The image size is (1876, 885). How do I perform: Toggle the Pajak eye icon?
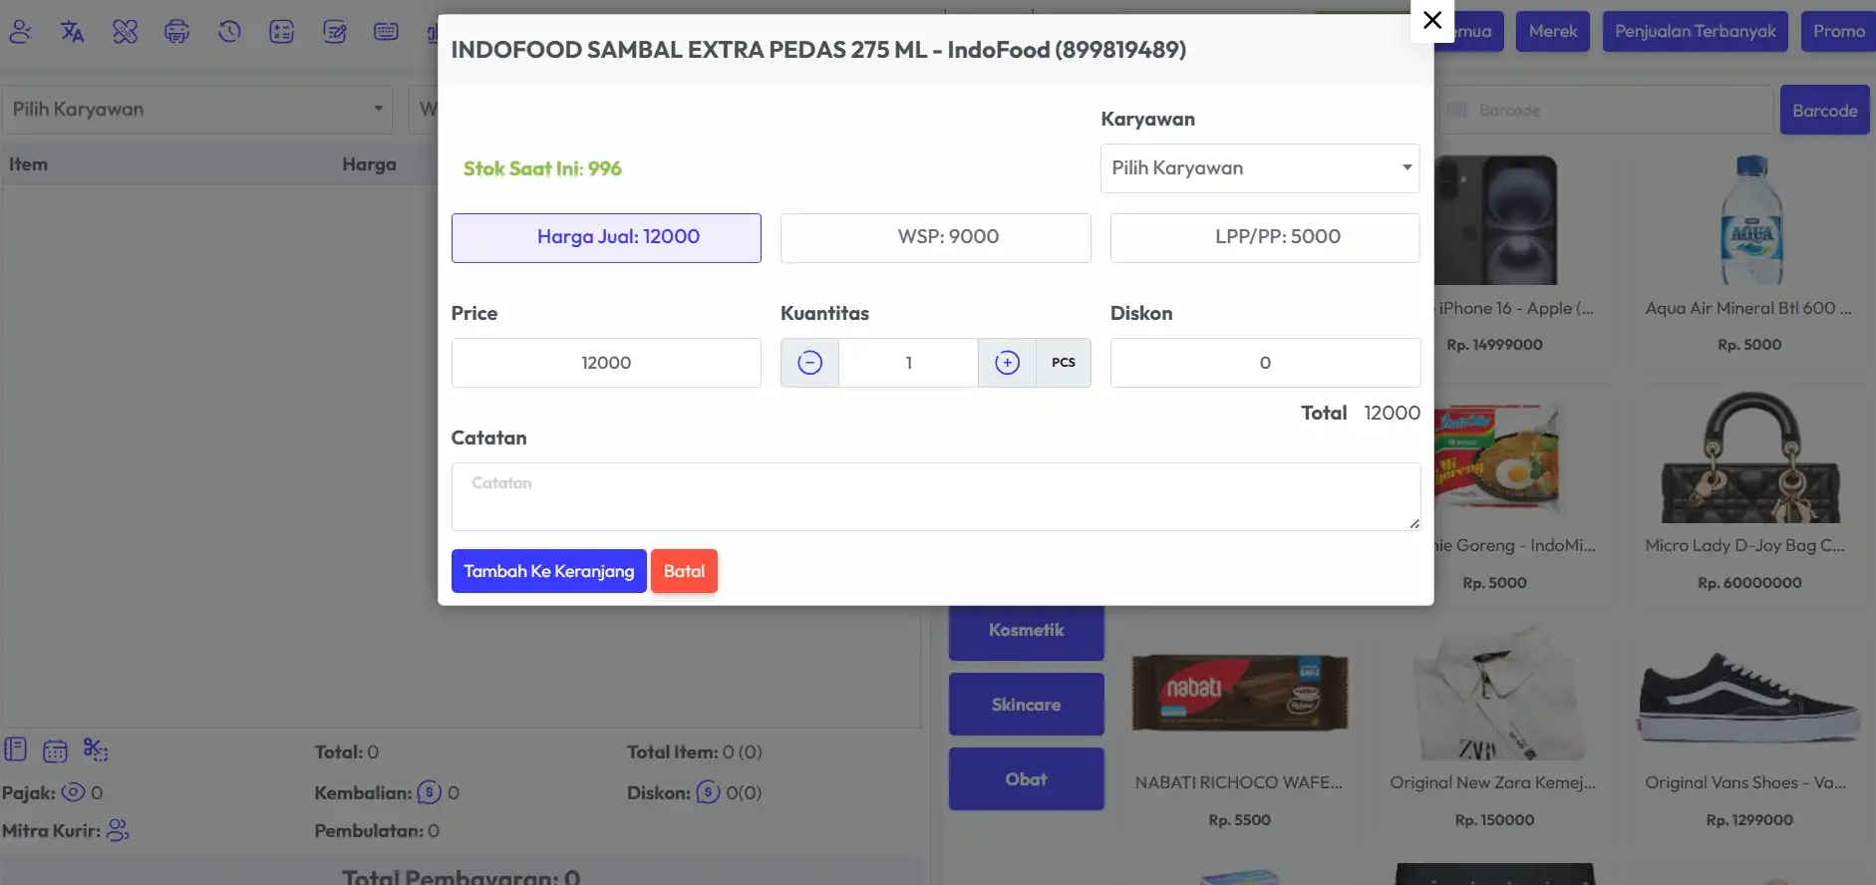[73, 792]
